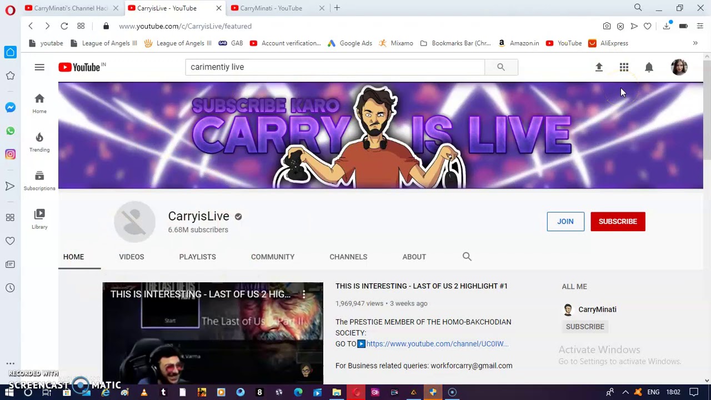This screenshot has width=711, height=400.
Task: Add page to bookmarks heart icon
Action: click(x=647, y=26)
